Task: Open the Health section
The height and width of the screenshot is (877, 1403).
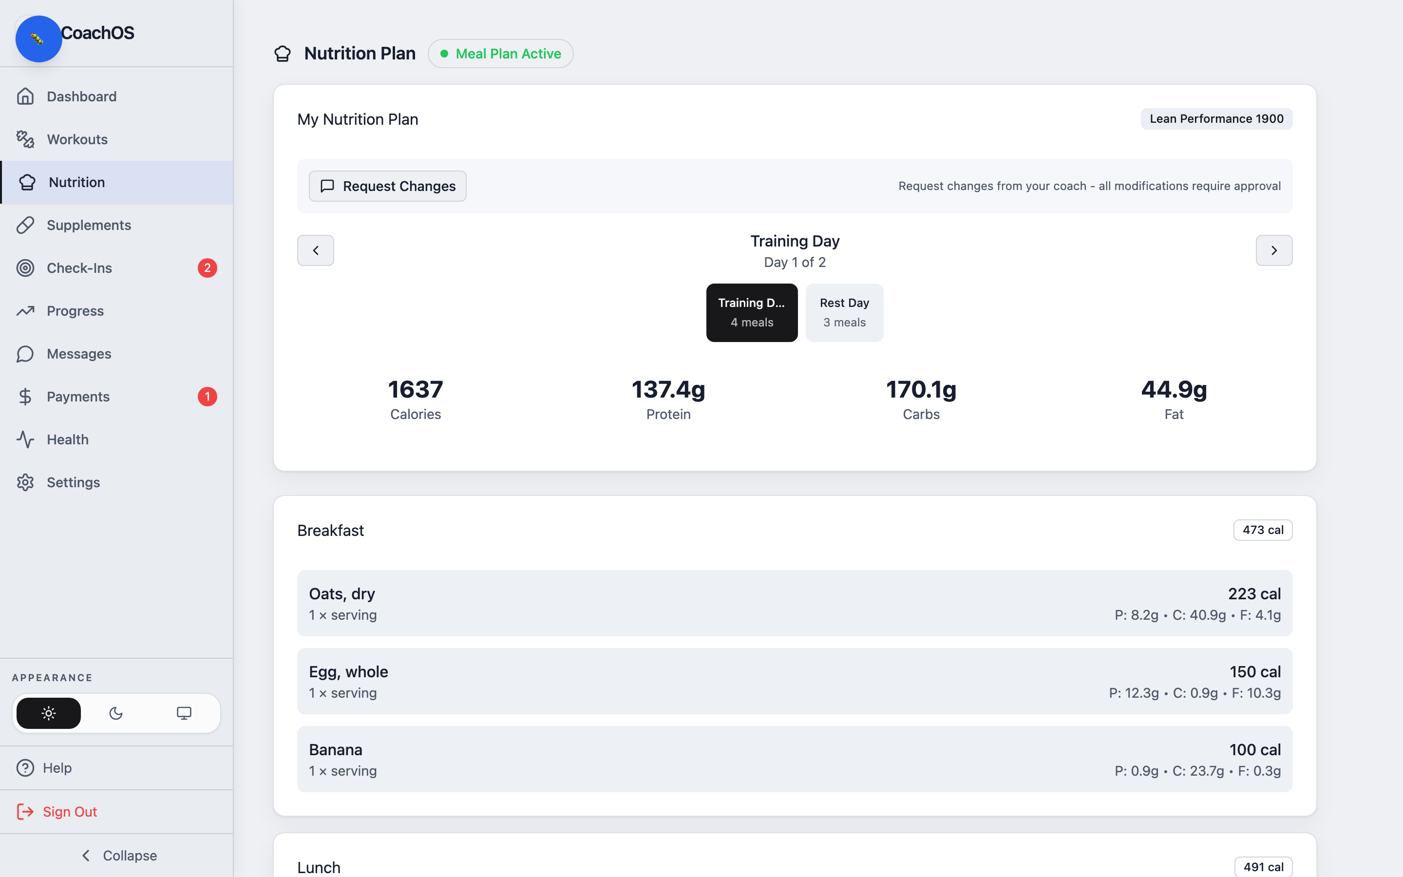Action: coord(116,439)
